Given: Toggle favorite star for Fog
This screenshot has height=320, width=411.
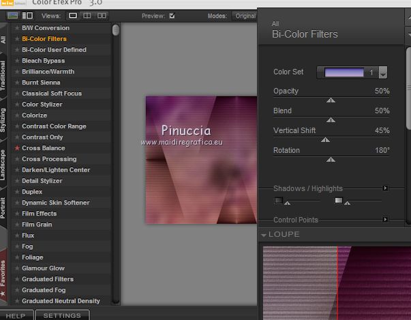Looking at the screenshot, I should 17,246.
